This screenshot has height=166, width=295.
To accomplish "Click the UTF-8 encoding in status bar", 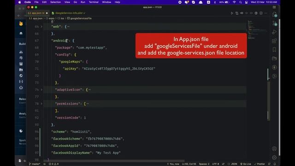I will 216,164.
